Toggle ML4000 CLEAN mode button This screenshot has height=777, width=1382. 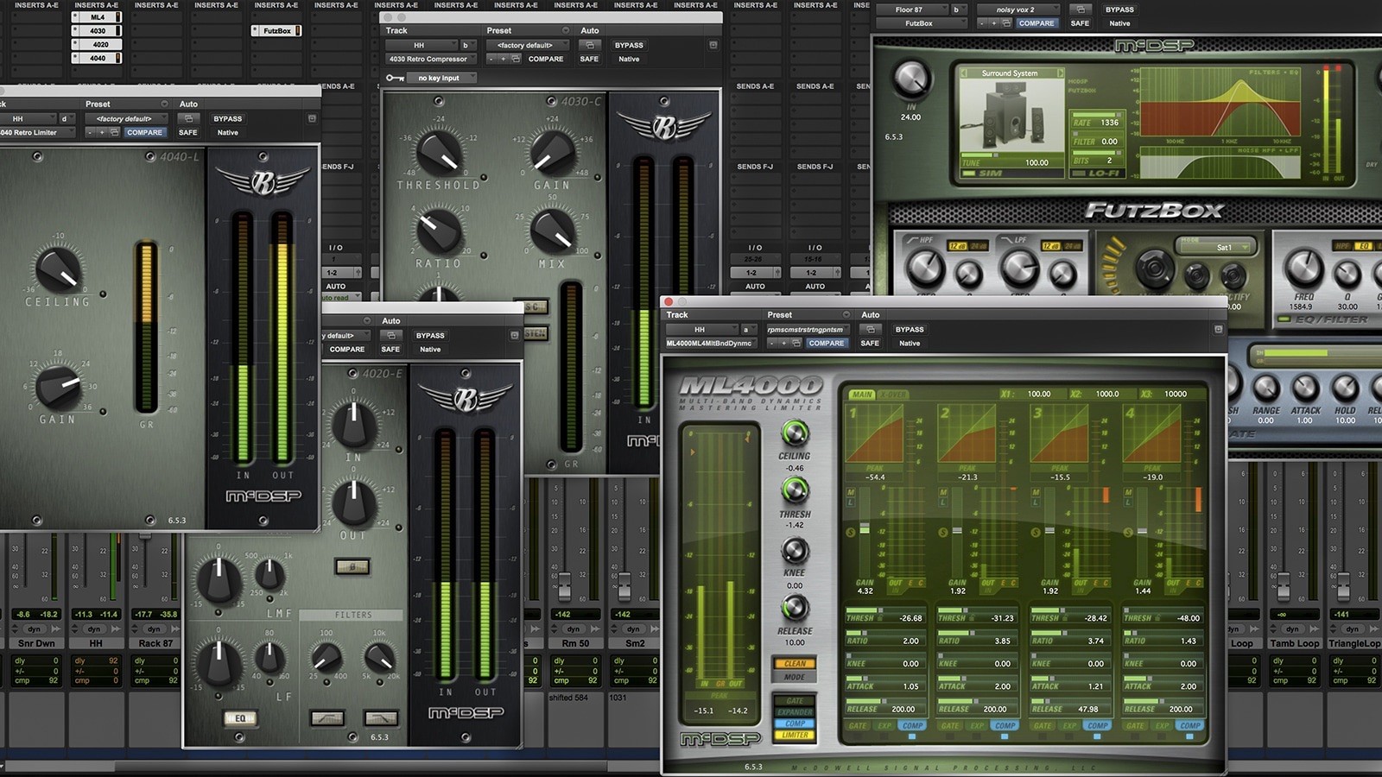[x=795, y=664]
